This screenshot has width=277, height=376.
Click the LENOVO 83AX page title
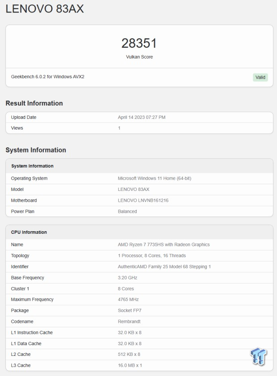coord(45,9)
